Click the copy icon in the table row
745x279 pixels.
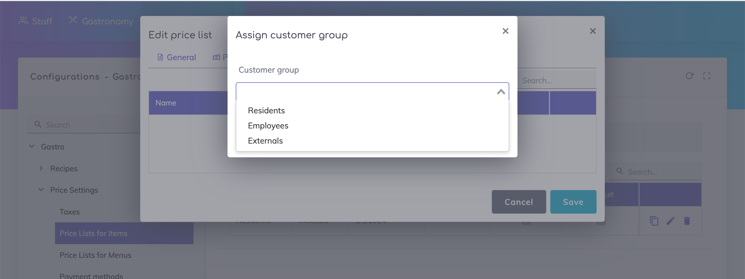(x=654, y=221)
